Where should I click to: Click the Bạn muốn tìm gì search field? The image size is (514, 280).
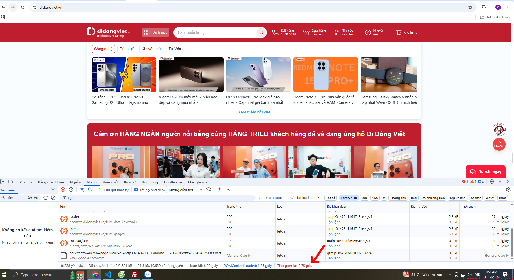coord(215,32)
